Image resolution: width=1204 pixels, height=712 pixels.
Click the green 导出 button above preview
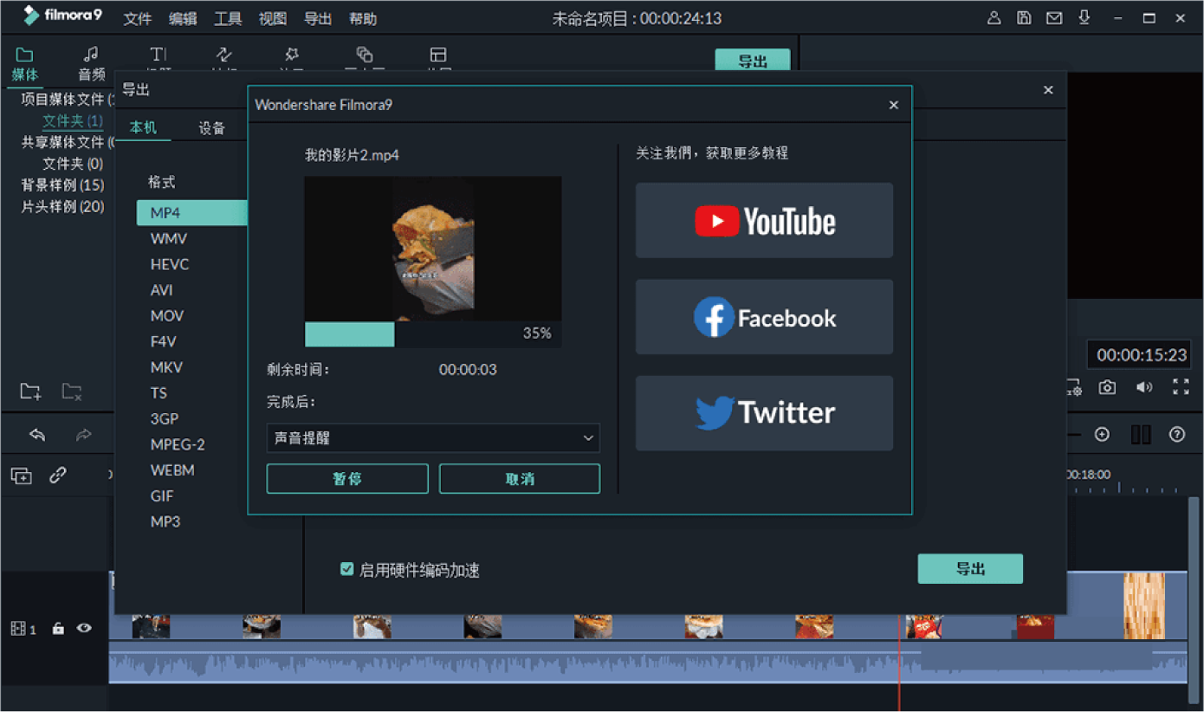[753, 61]
